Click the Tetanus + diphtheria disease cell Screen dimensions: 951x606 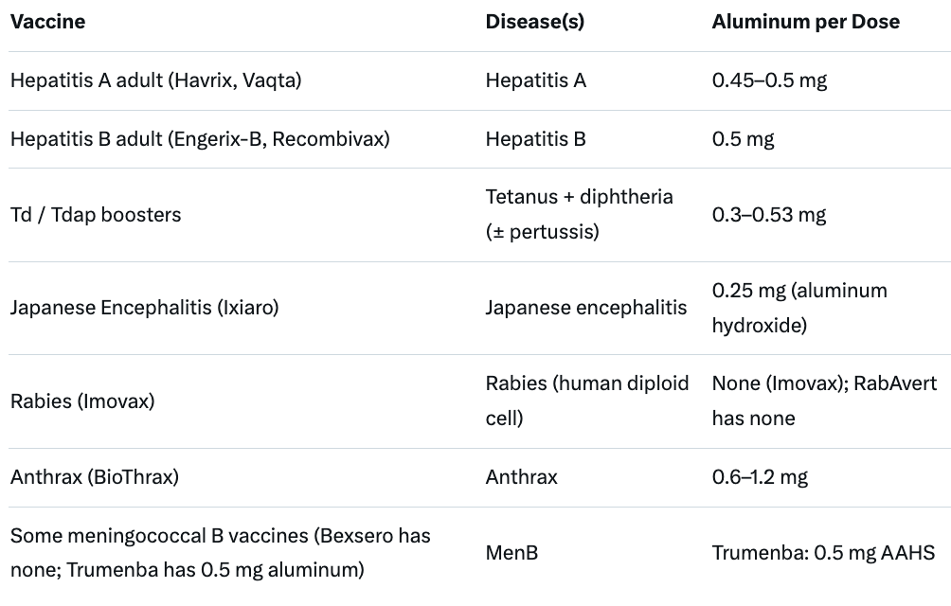click(x=579, y=215)
